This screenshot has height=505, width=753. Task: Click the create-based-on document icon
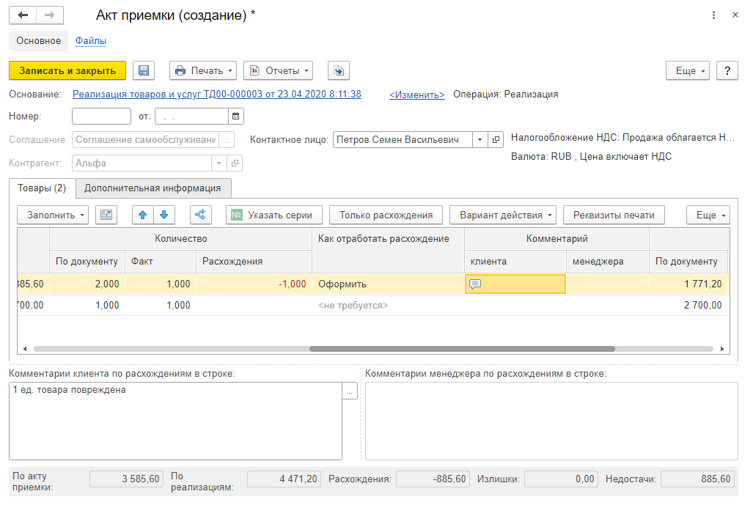click(338, 70)
